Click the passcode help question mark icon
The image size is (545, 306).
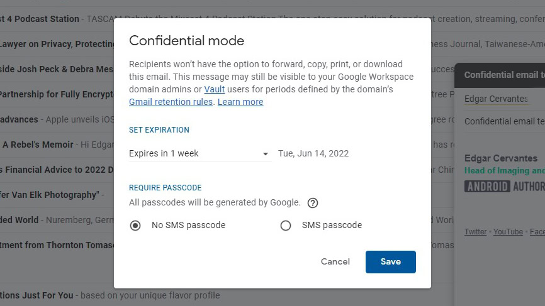pyautogui.click(x=313, y=203)
